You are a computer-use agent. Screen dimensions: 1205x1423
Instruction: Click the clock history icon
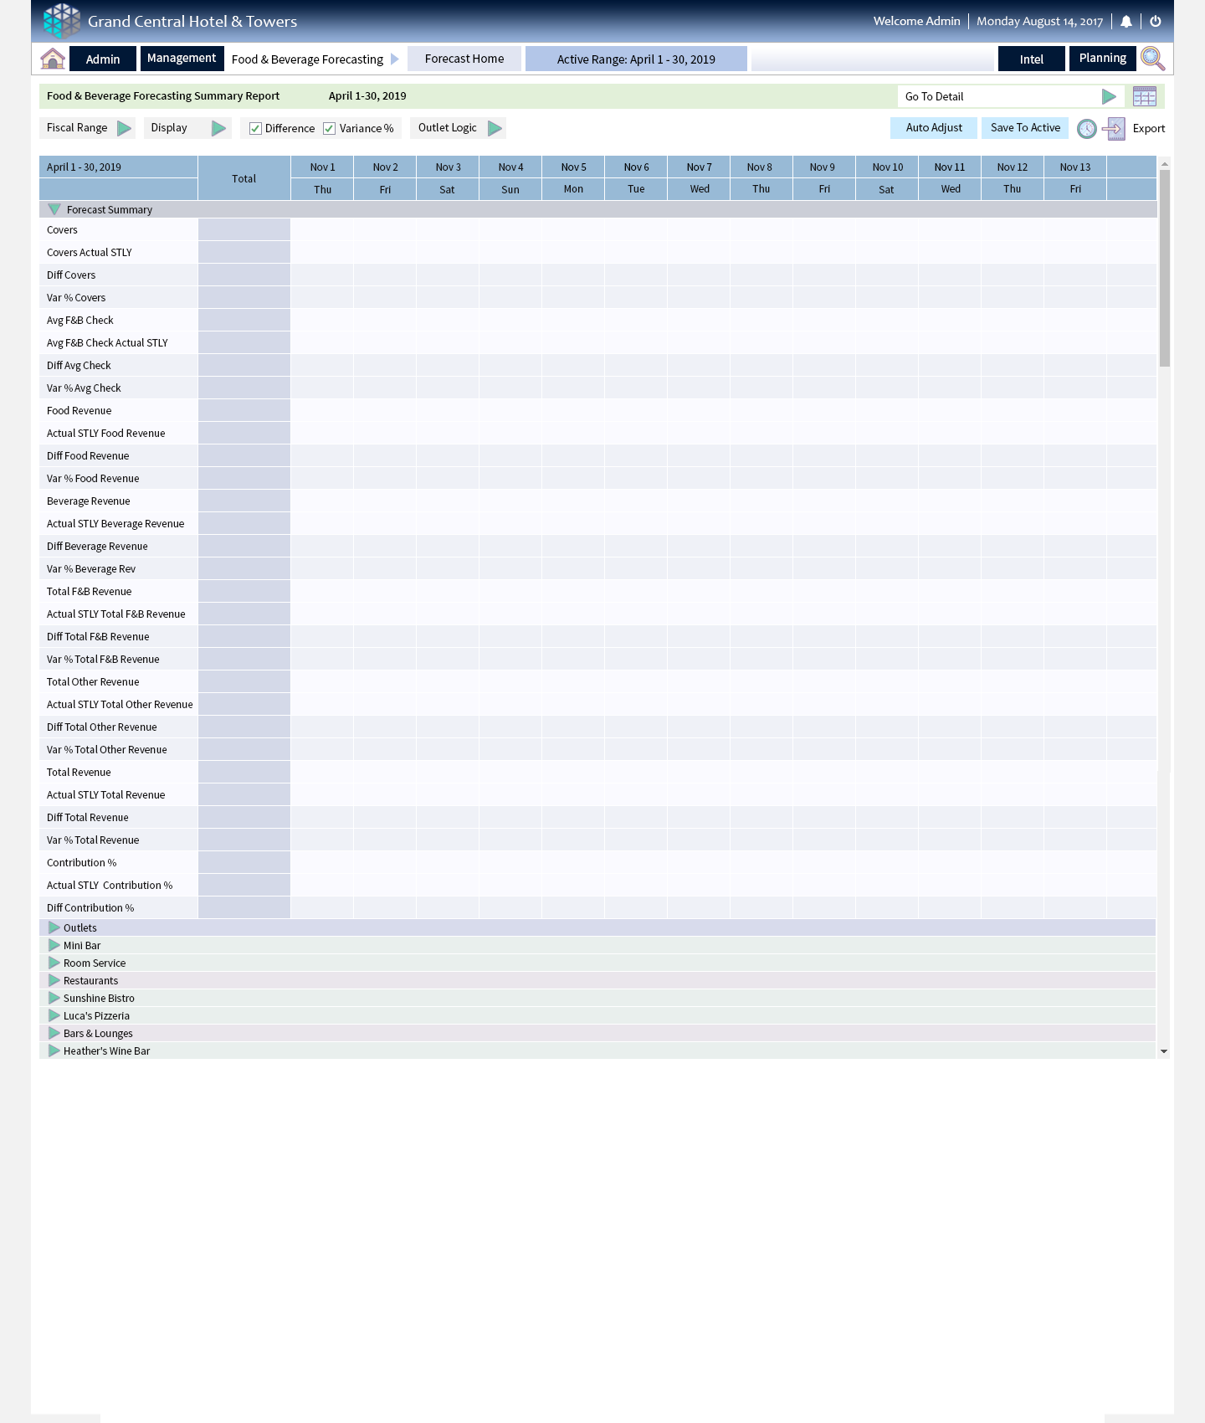[x=1086, y=128]
